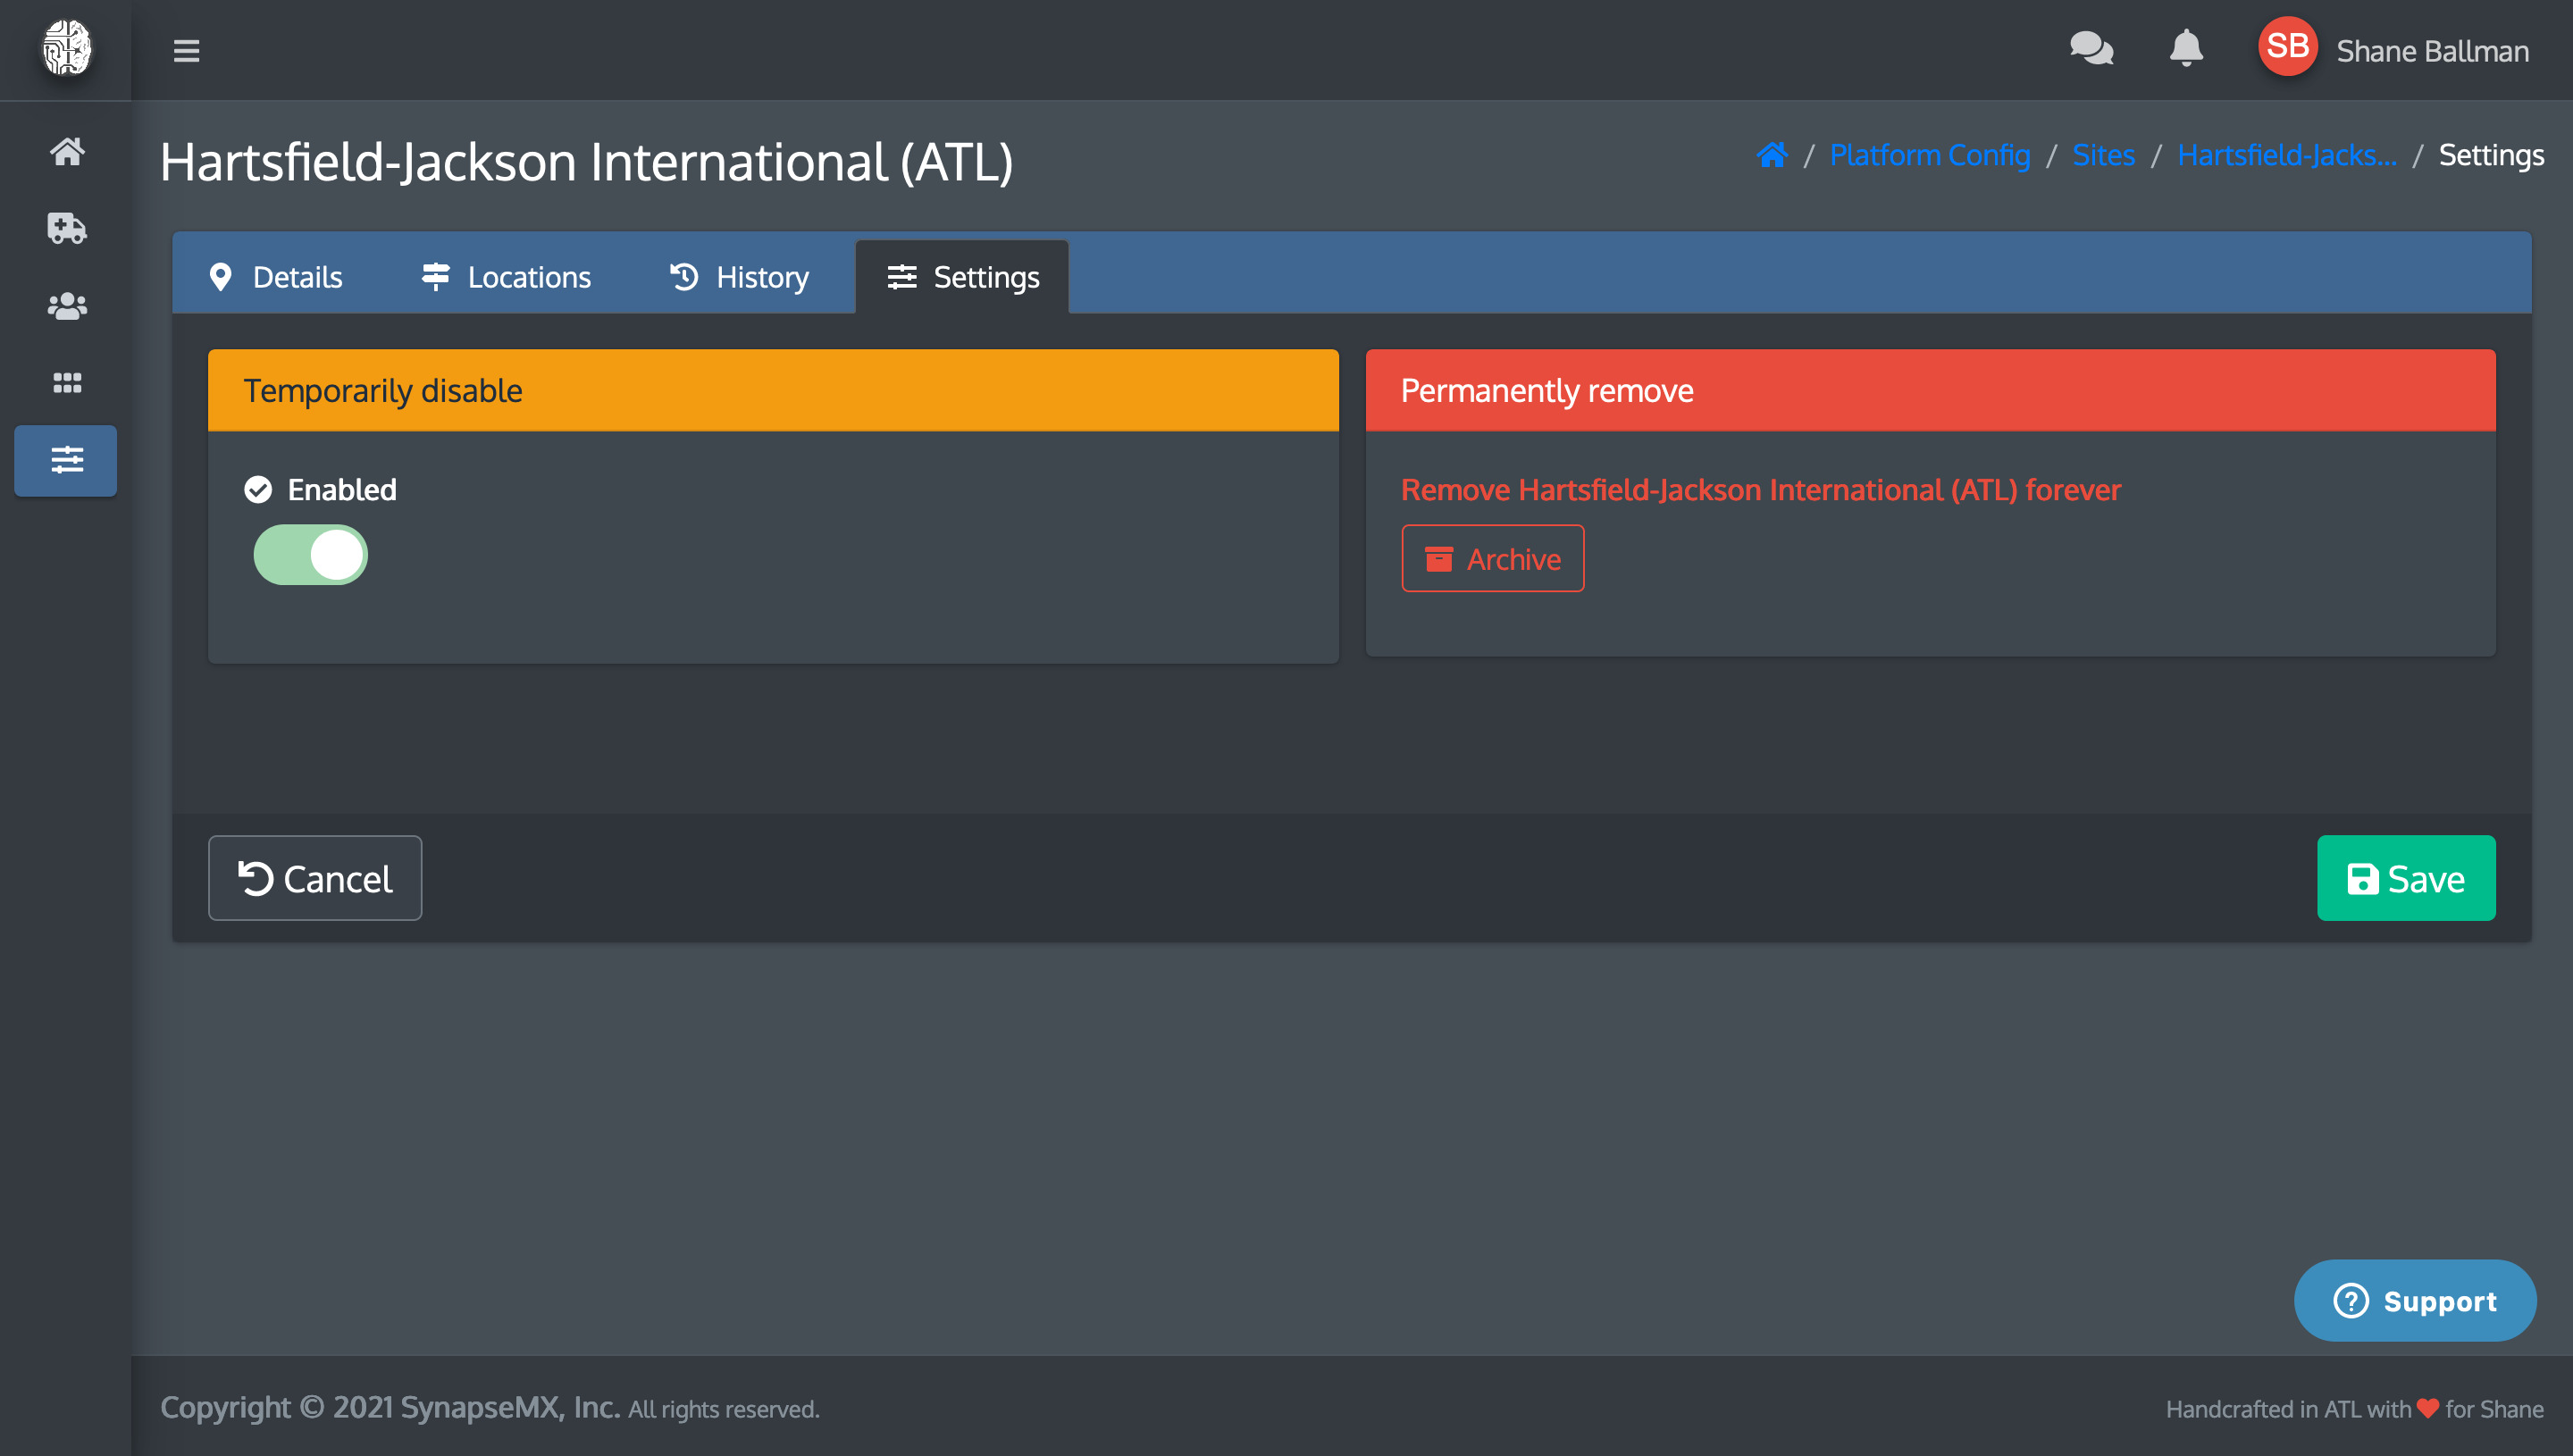Switch to the Locations tab

click(x=506, y=277)
